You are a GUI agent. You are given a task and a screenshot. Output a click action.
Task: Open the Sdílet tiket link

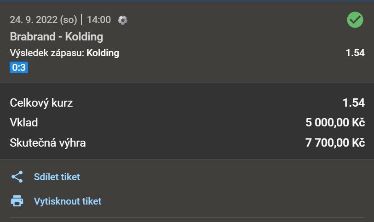point(57,177)
